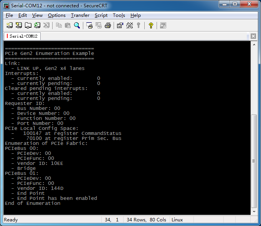Click the window resize grip corner
Viewport: 261px width, 226px height.
[256, 221]
